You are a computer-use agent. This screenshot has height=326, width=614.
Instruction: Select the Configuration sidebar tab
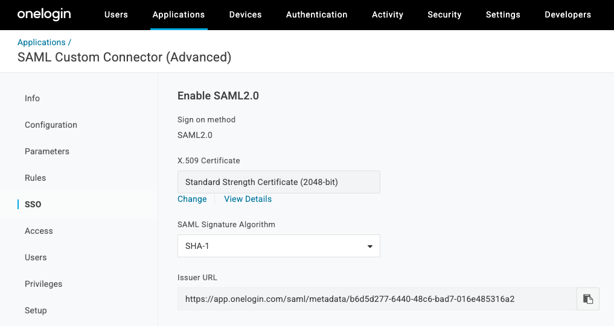point(51,125)
